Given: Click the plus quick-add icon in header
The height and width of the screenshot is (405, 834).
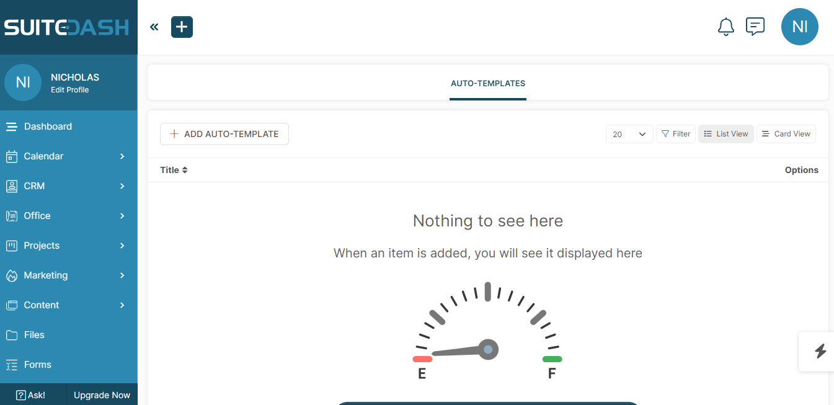Looking at the screenshot, I should pos(182,27).
